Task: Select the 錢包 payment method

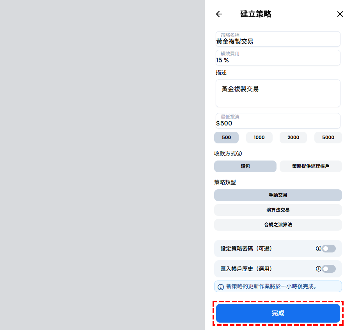Action: point(245,166)
